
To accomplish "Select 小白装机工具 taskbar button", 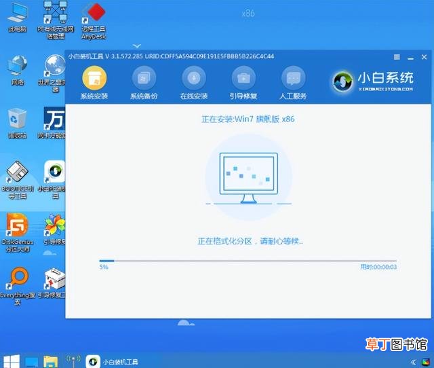I will tap(113, 362).
